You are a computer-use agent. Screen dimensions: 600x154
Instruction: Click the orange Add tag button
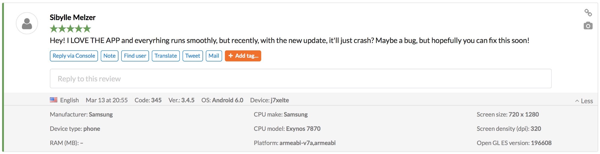coord(243,56)
